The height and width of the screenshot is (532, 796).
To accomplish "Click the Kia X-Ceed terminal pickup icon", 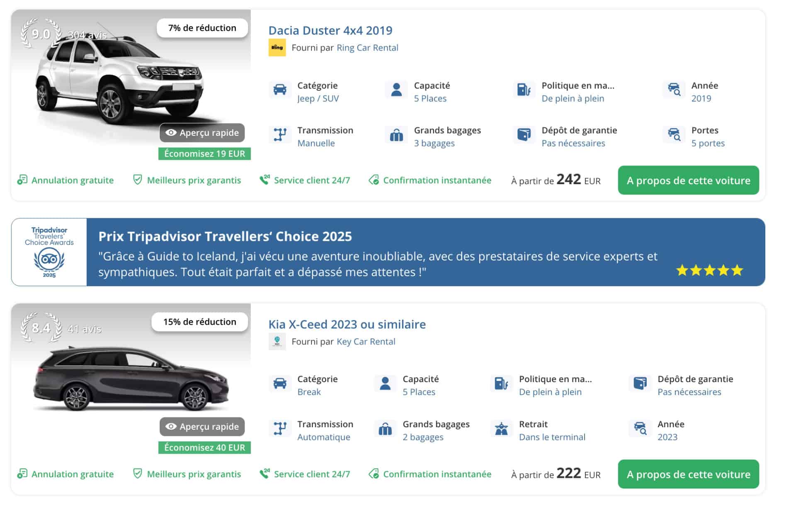I will pyautogui.click(x=501, y=428).
